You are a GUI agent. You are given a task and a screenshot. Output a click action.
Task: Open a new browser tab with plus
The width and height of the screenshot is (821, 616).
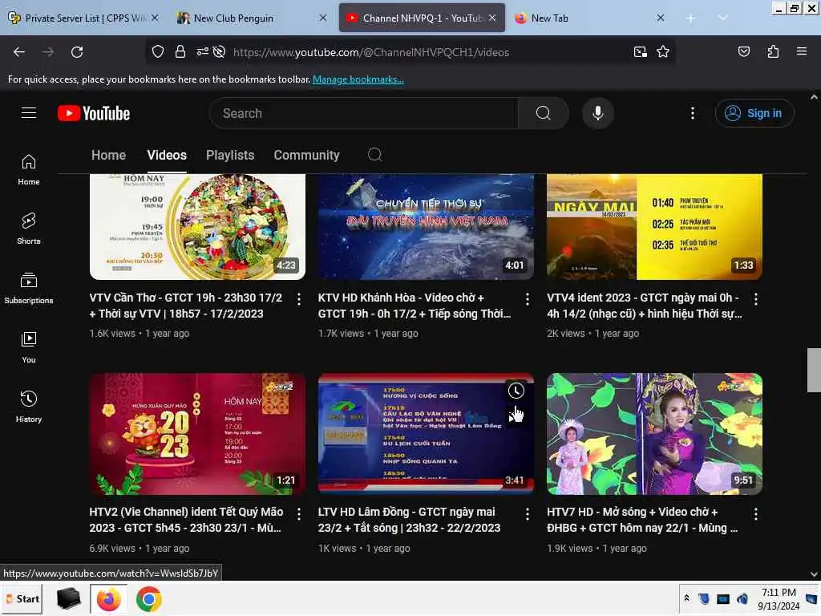690,18
